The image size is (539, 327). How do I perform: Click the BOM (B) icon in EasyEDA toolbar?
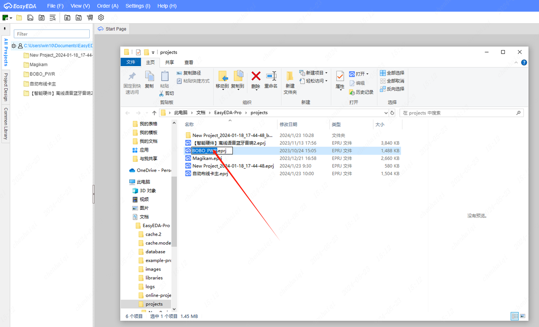coord(67,18)
